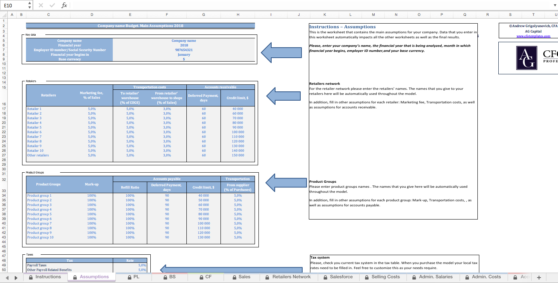The height and width of the screenshot is (283, 558).
Task: Select column H header
Action: coord(238,15)
